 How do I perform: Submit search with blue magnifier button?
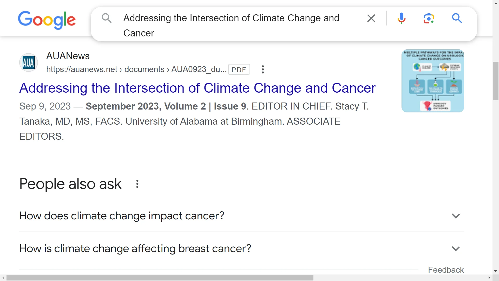pyautogui.click(x=457, y=18)
